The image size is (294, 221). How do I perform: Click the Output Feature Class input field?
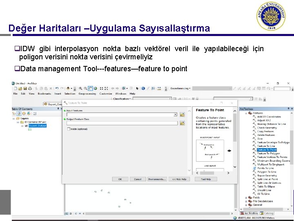[x=122, y=123]
